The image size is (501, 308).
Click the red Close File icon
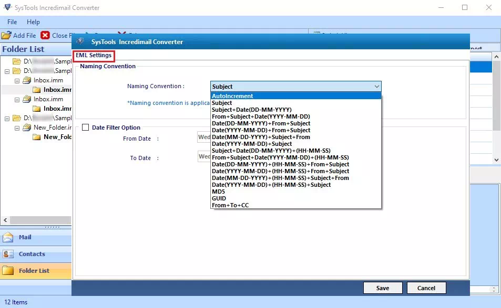pos(45,35)
